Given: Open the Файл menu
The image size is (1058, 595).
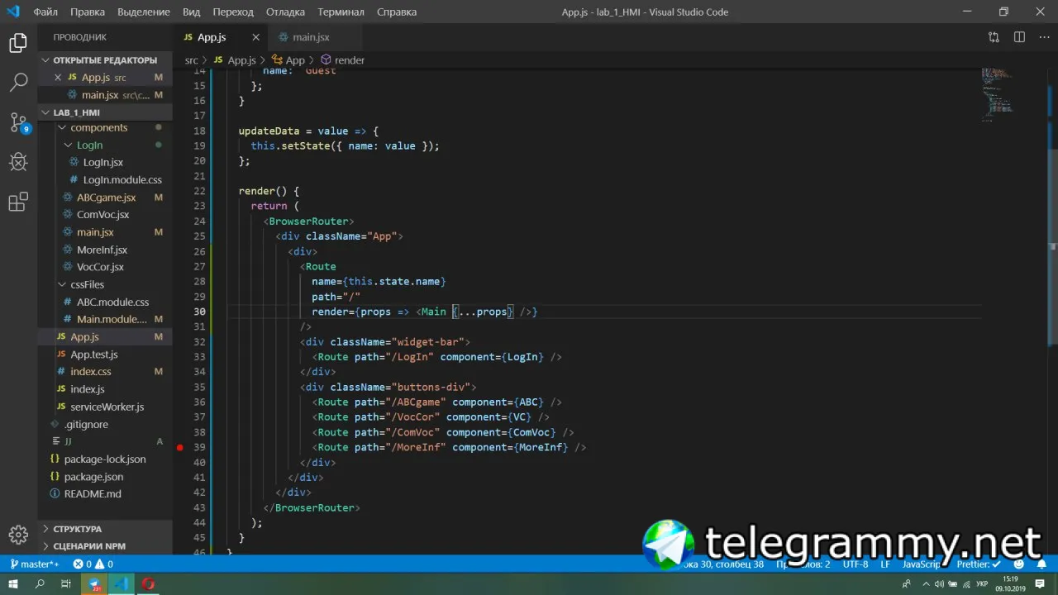Looking at the screenshot, I should (x=45, y=12).
